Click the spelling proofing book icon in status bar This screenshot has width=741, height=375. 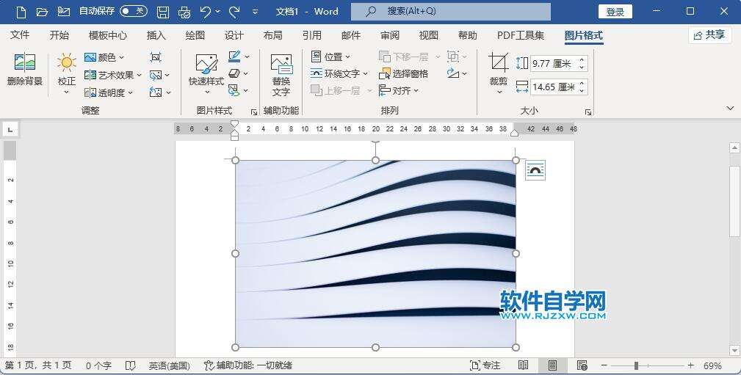point(131,365)
